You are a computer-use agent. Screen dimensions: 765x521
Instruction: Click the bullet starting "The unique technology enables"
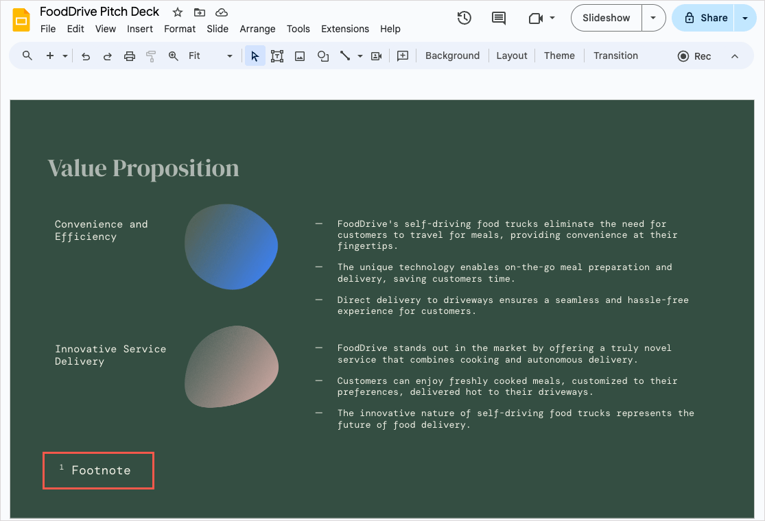coord(504,273)
